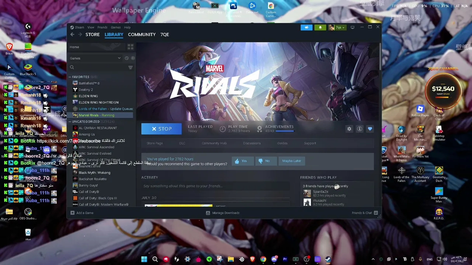Screen dimensions: 472x265
Task: Open friend musashi's avatar
Action: click(x=307, y=202)
